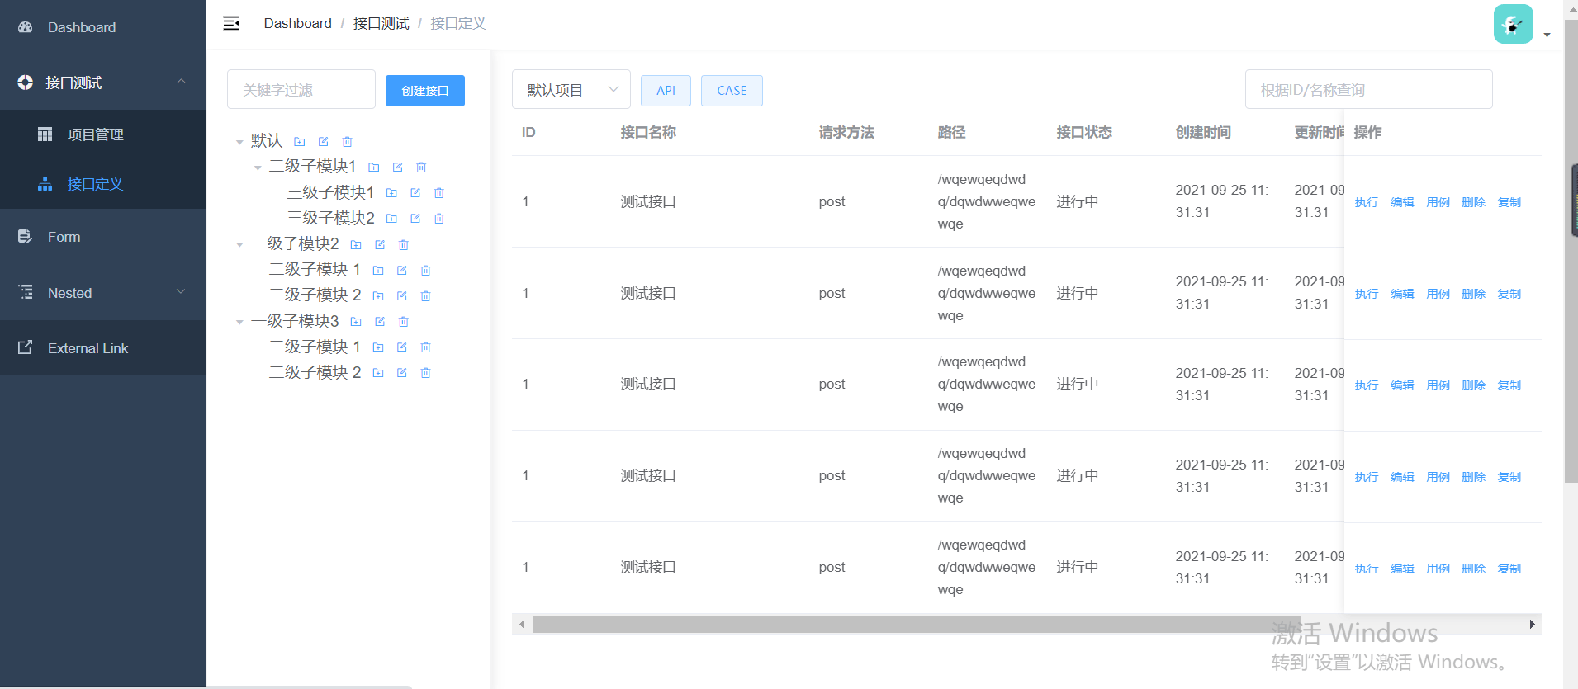
Task: Click the 创建接口 button
Action: pos(425,91)
